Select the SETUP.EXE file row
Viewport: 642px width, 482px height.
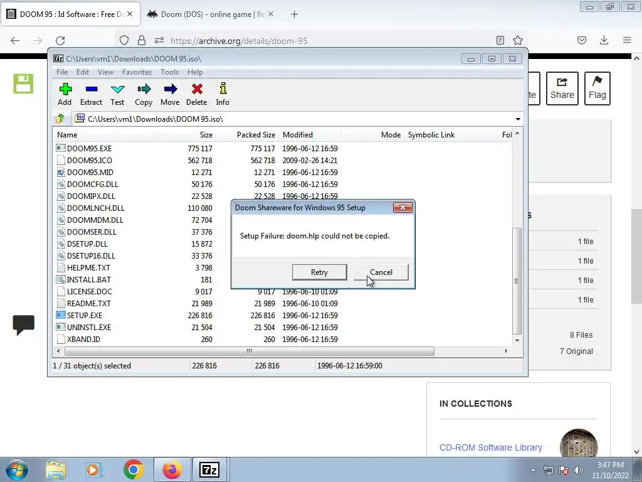(x=283, y=315)
